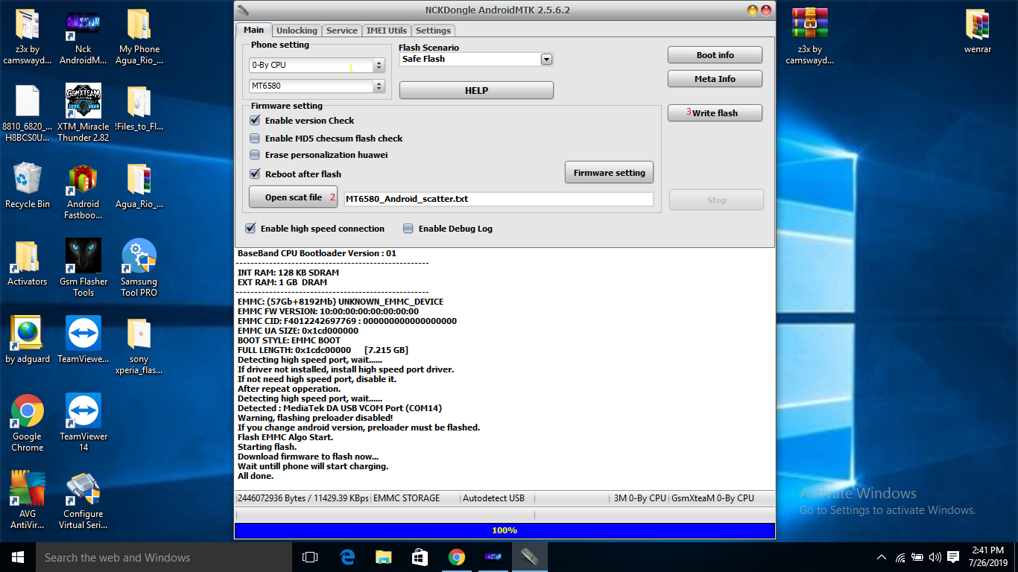This screenshot has height=572, width=1018.
Task: Click the Windows Start button
Action: [x=18, y=557]
